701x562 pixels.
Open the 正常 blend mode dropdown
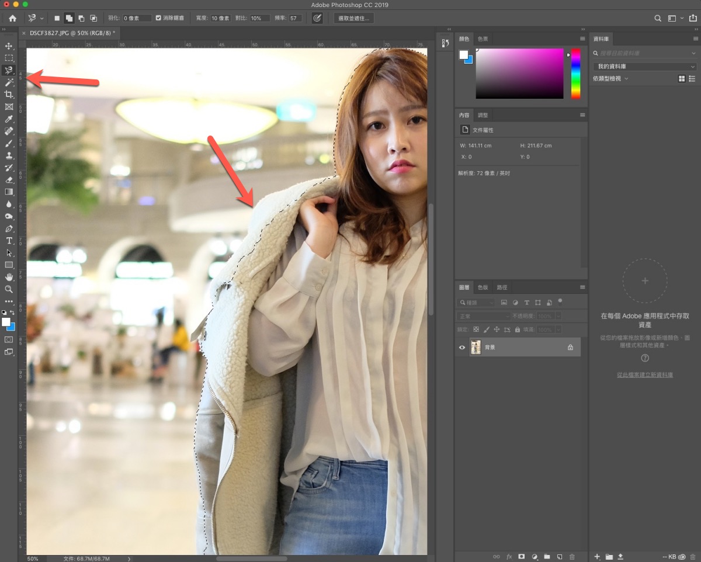click(x=484, y=316)
